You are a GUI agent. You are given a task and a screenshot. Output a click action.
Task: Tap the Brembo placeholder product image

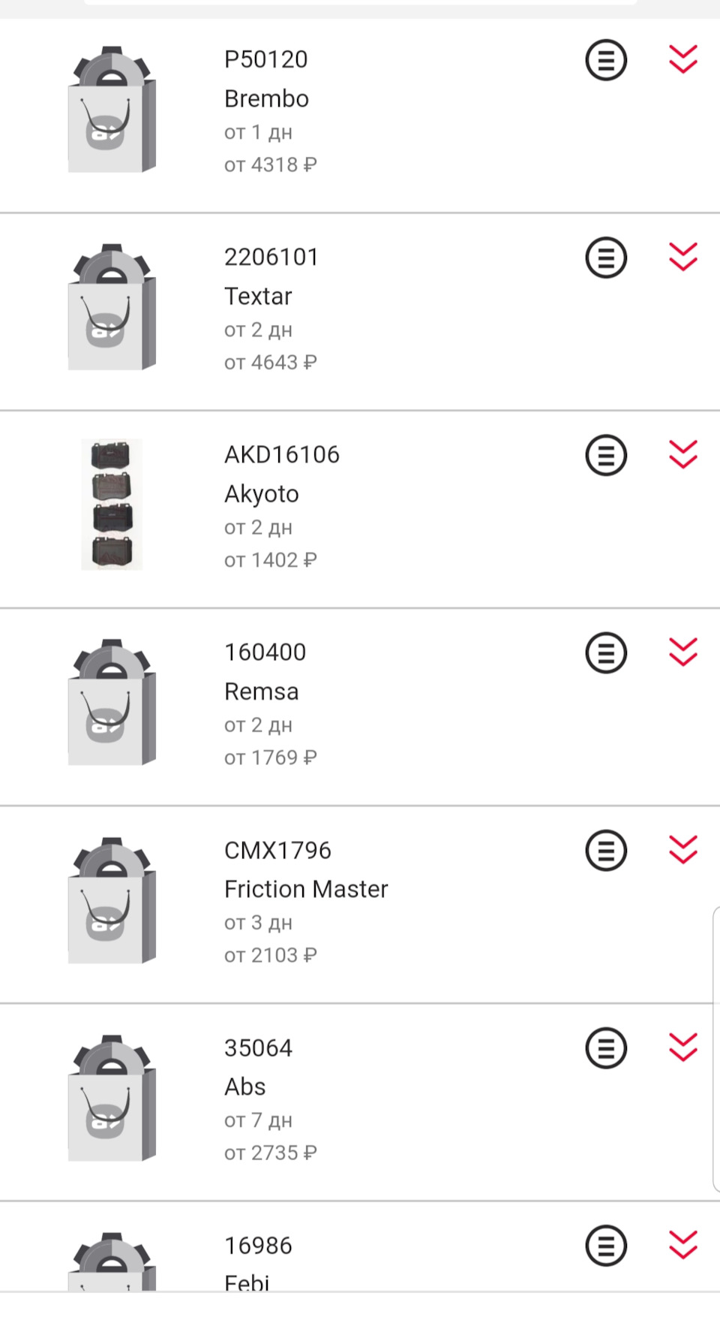(112, 110)
